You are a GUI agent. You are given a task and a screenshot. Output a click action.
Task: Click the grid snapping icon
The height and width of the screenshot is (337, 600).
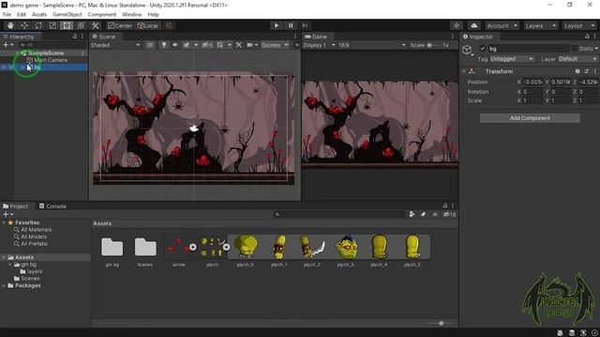click(169, 25)
